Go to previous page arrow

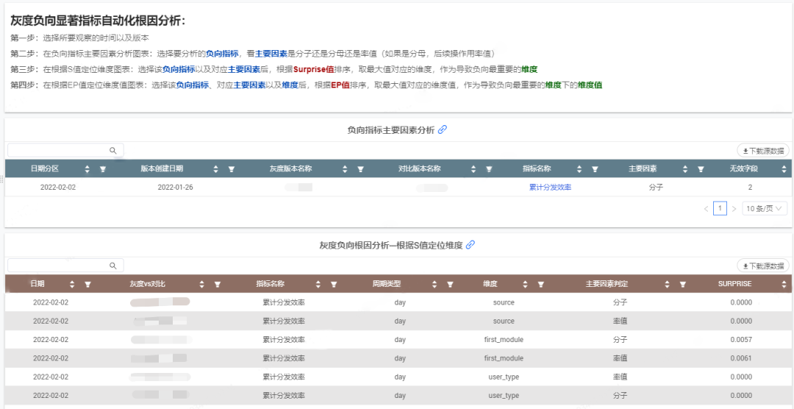[x=706, y=208]
